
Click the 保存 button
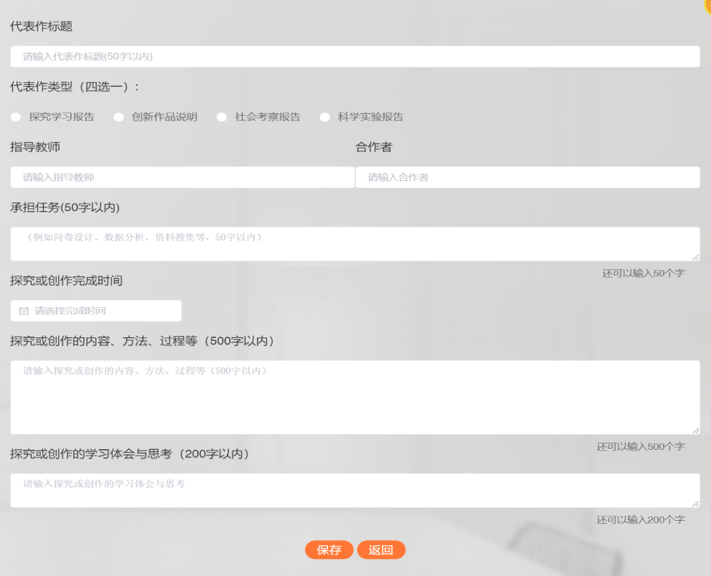(329, 550)
